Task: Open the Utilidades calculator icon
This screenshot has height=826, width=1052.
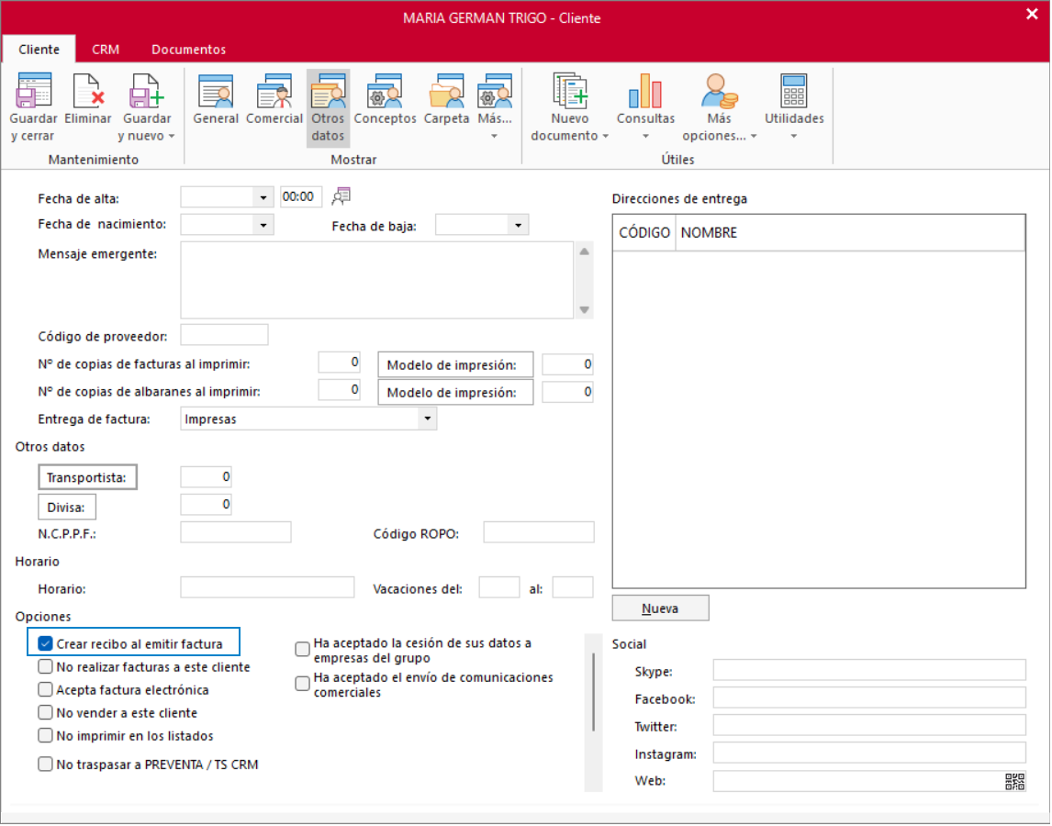Action: [794, 91]
